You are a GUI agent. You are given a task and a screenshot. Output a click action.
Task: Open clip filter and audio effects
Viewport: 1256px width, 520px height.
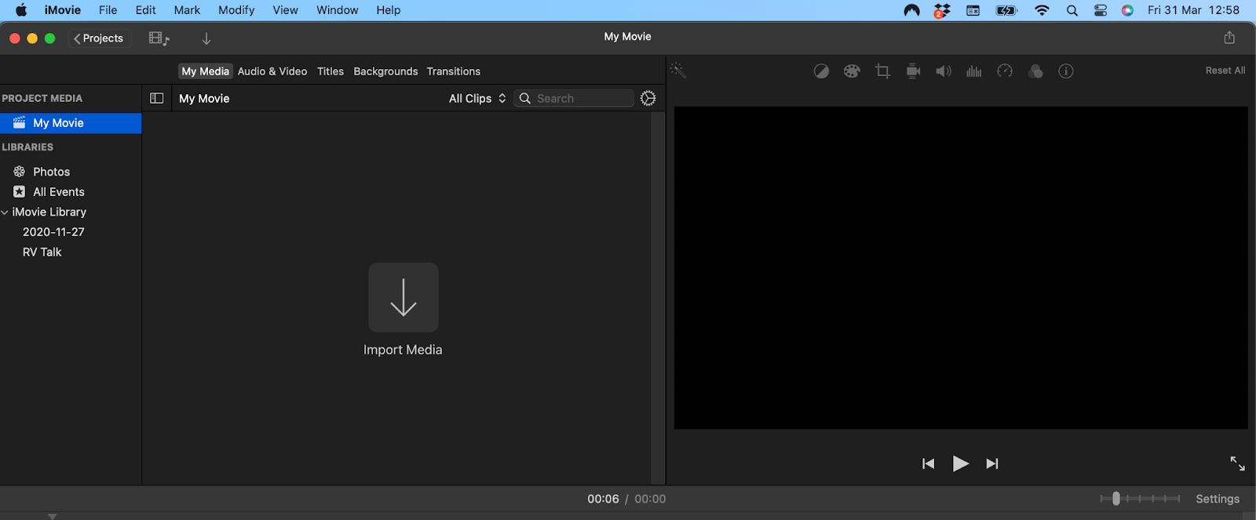1035,71
